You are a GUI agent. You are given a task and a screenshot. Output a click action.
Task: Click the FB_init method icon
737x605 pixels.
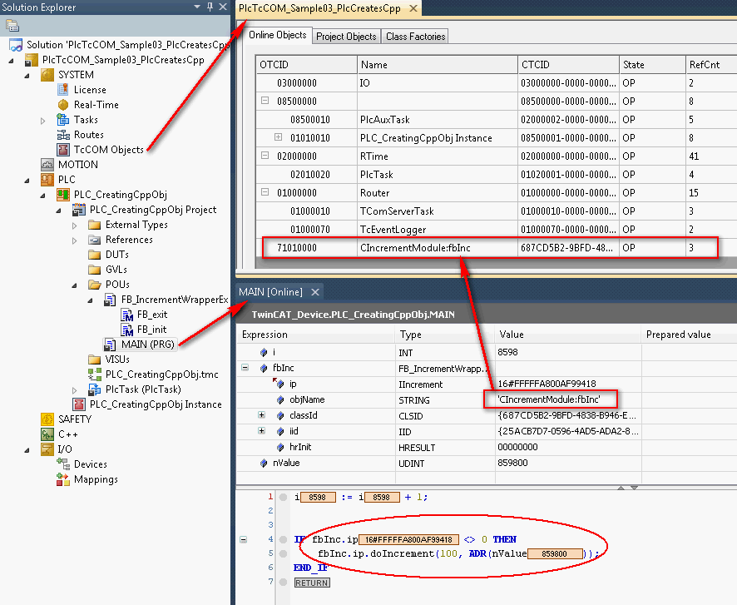tap(127, 330)
